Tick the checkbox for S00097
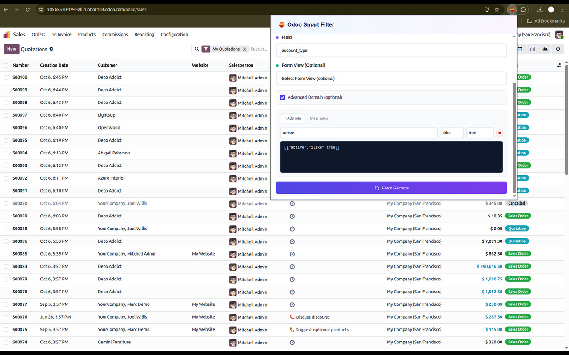Screen dimensions: 569x355 [x=6, y=115]
